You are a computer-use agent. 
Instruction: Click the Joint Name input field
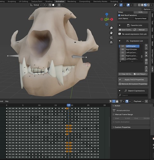pyautogui.click(x=140, y=19)
